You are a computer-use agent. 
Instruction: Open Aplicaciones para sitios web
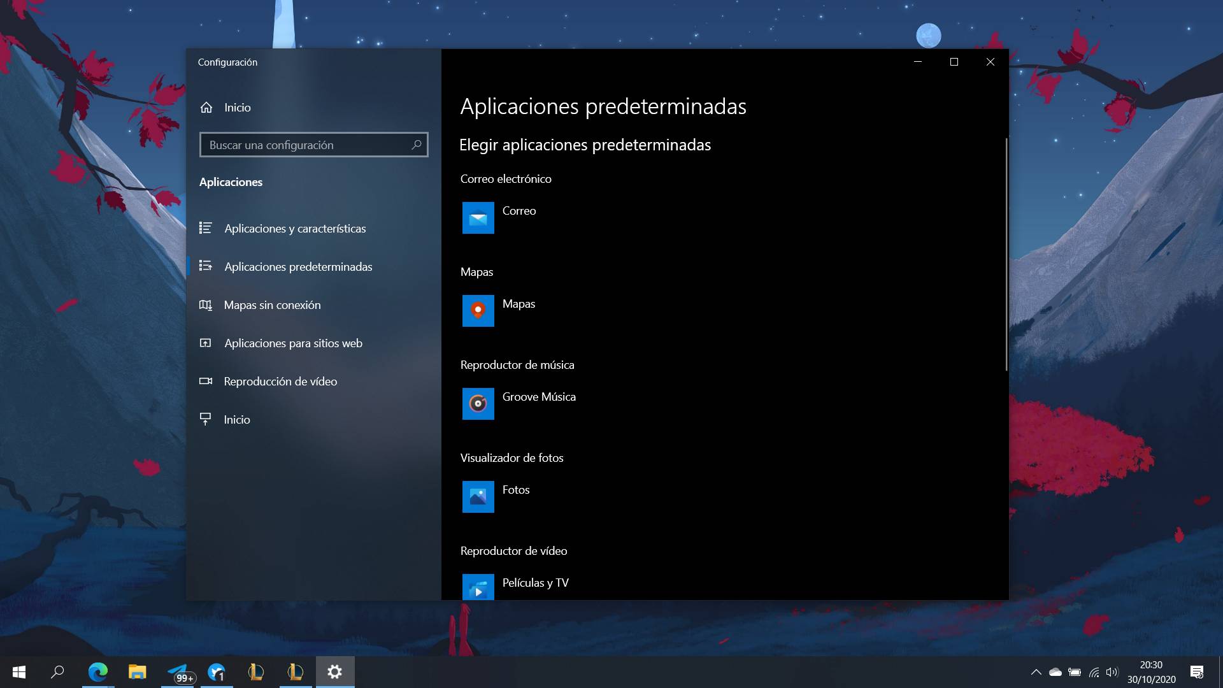pyautogui.click(x=292, y=343)
